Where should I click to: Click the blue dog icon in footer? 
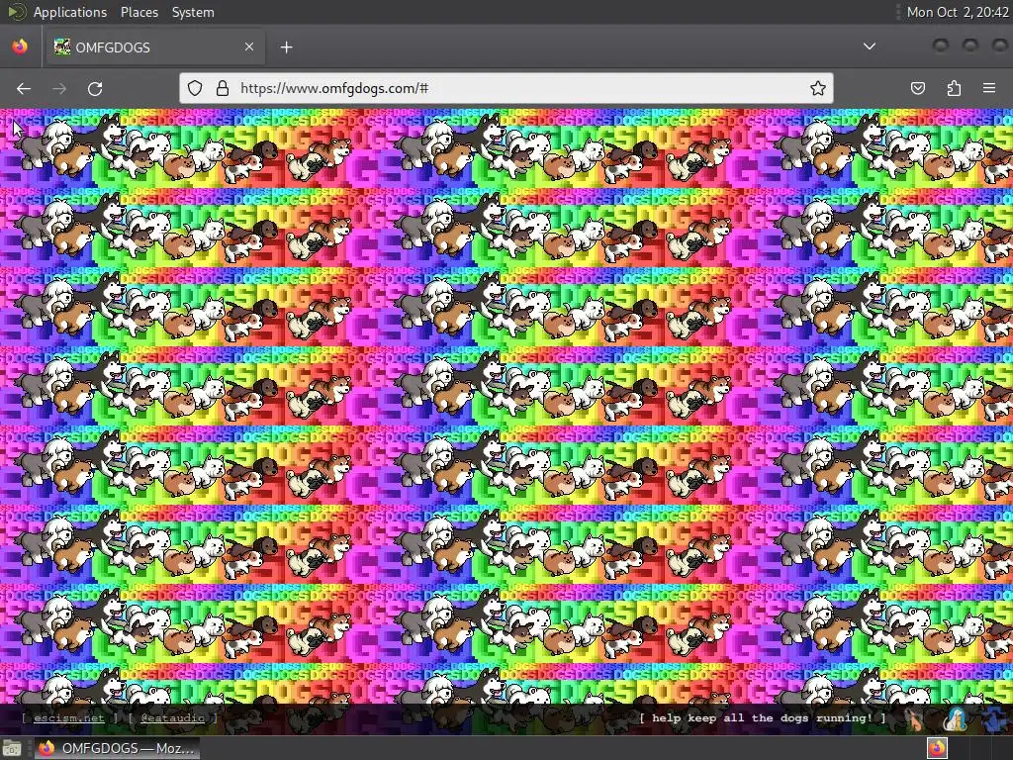[996, 720]
